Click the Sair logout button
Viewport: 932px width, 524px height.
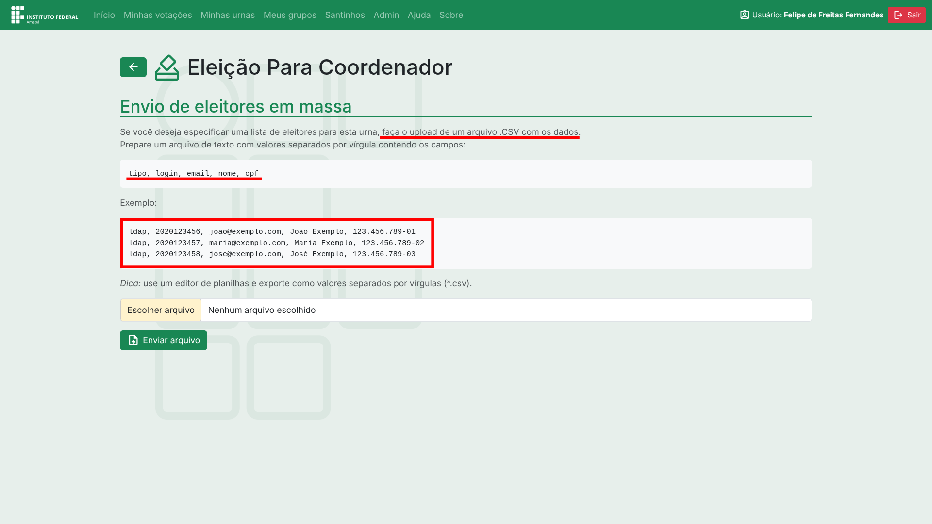click(x=907, y=15)
